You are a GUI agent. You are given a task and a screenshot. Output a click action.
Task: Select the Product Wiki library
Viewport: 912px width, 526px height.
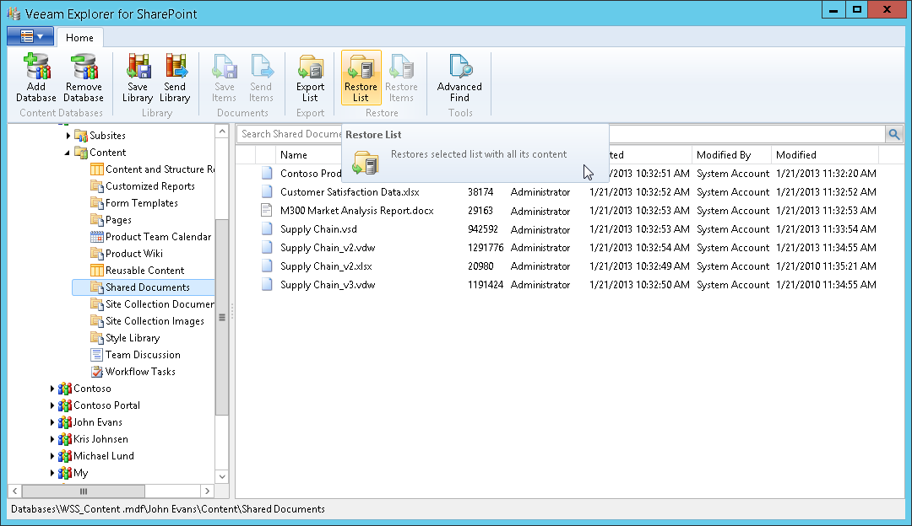[x=127, y=254]
